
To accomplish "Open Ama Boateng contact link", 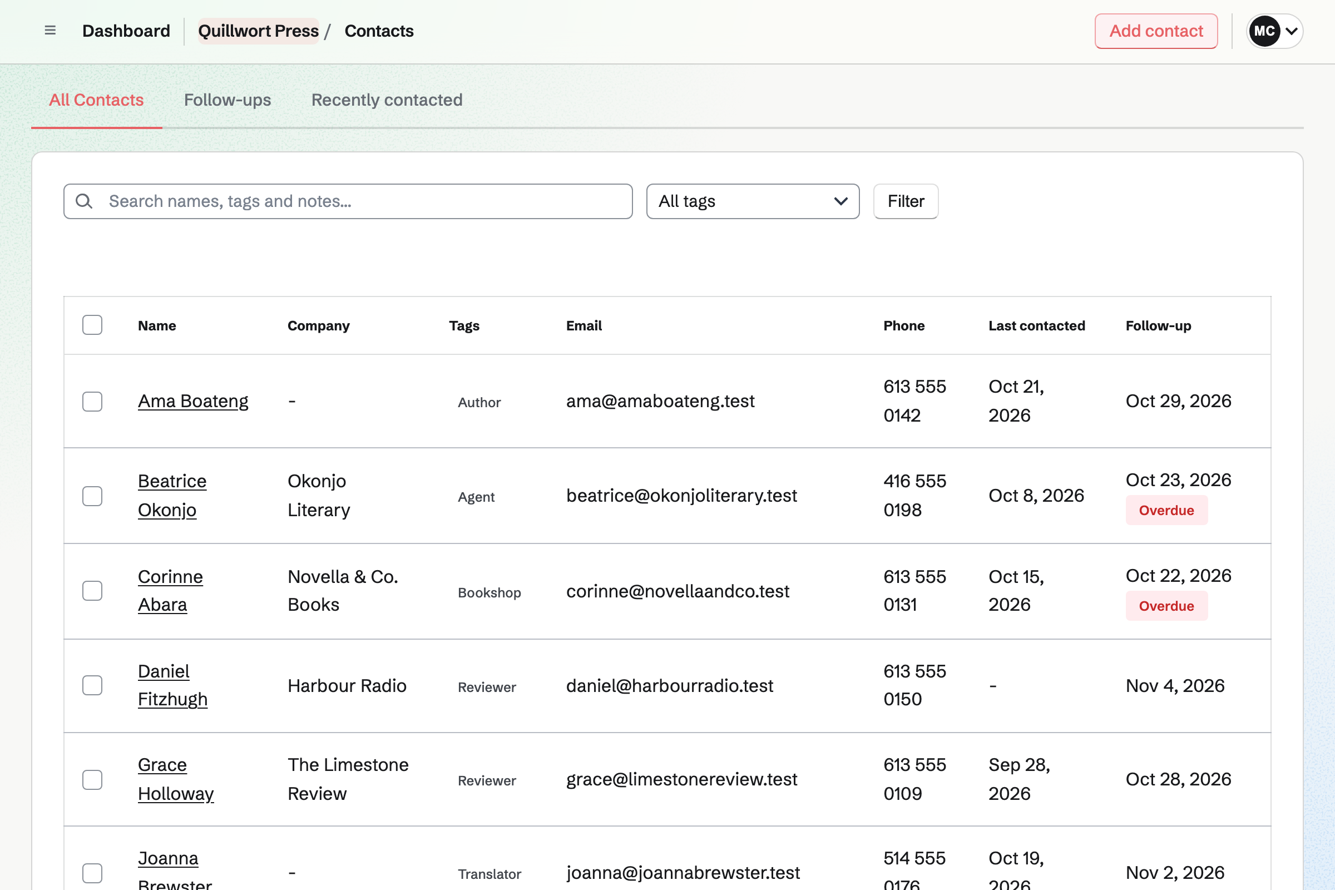I will click(193, 401).
